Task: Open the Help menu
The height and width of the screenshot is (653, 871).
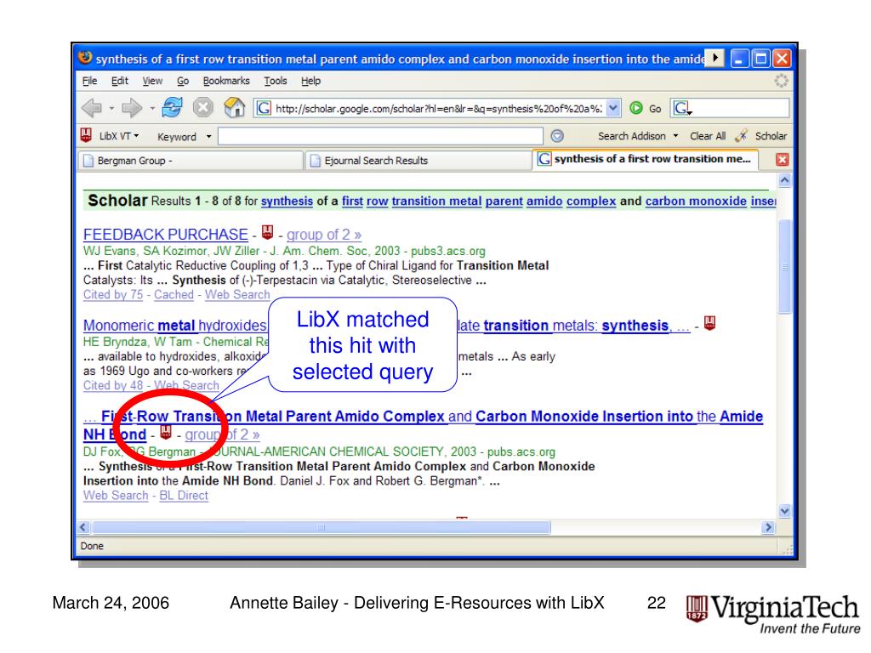Action: (310, 81)
